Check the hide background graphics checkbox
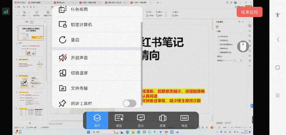The image size is (286, 135). 219,52
